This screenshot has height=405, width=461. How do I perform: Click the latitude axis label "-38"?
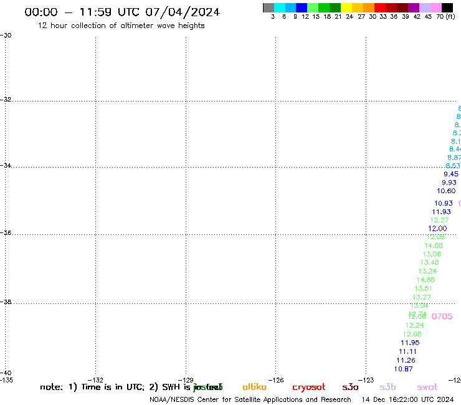(6, 302)
